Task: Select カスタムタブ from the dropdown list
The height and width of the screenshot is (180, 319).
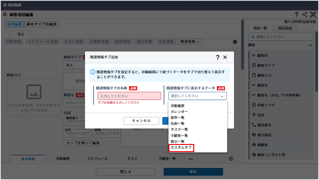Action: [x=181, y=148]
